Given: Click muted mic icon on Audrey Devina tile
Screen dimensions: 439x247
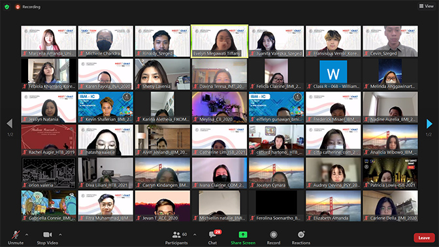Looking at the screenshot, I should tap(310, 185).
